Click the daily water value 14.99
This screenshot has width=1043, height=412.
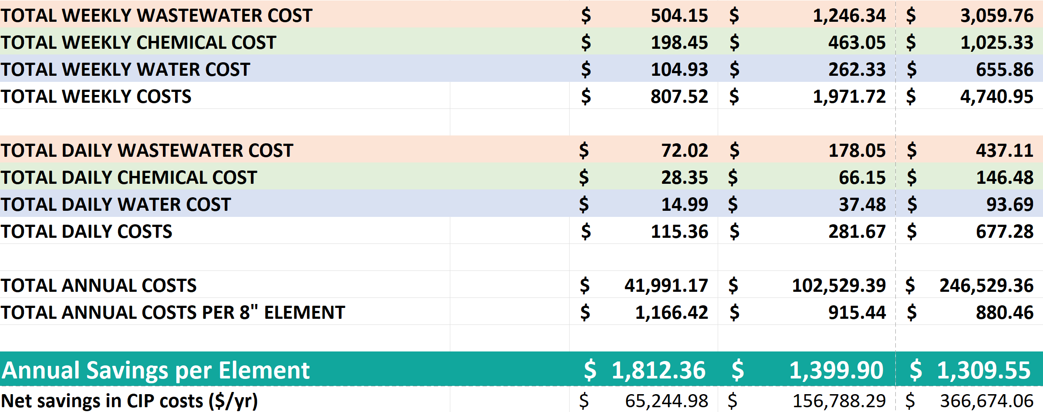(x=685, y=204)
